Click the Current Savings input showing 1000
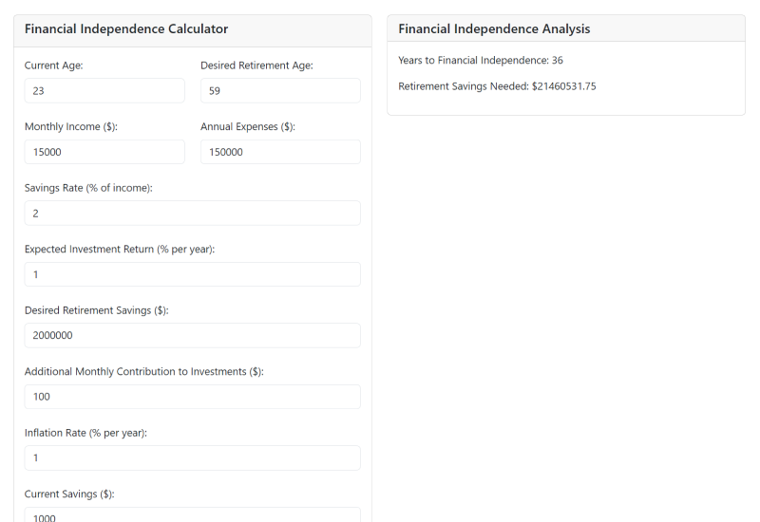Screen dimensions: 760x522 point(192,515)
